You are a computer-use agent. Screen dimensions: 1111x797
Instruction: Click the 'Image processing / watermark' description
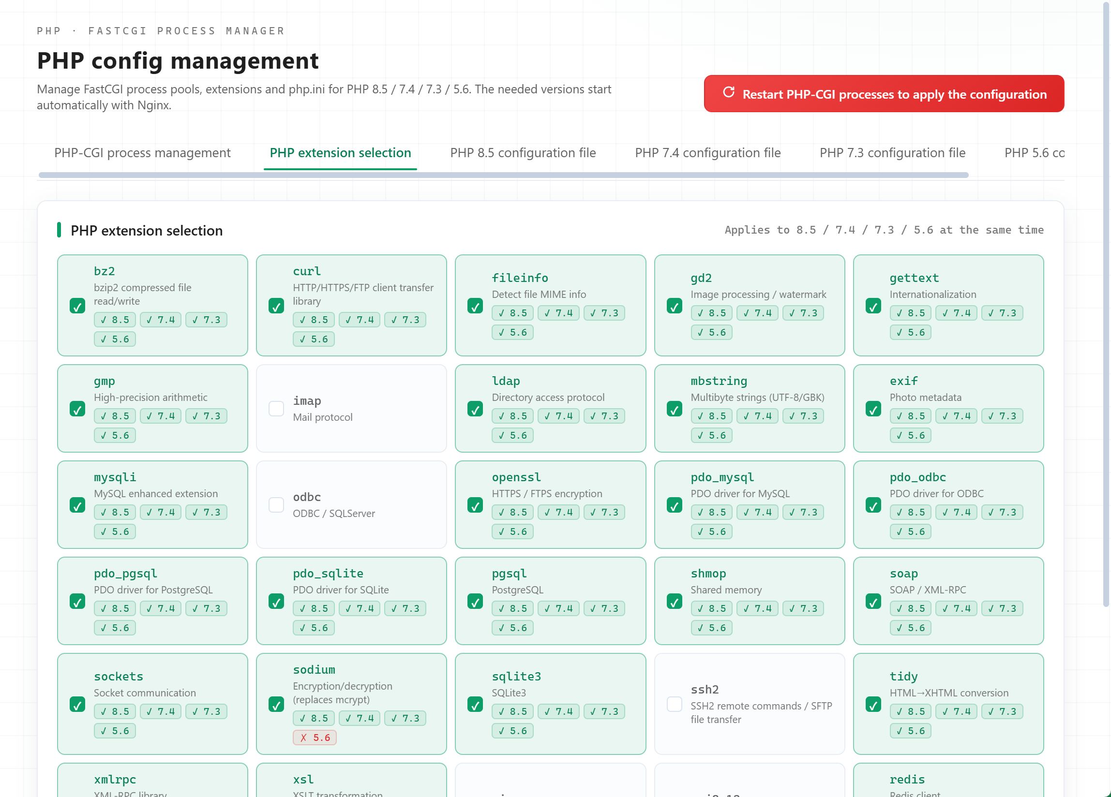[758, 294]
